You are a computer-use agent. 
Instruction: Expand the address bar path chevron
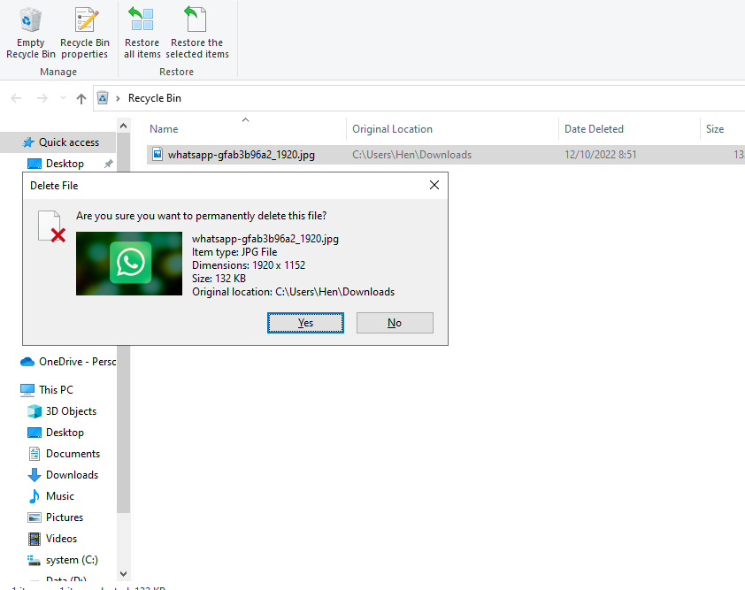(x=118, y=98)
